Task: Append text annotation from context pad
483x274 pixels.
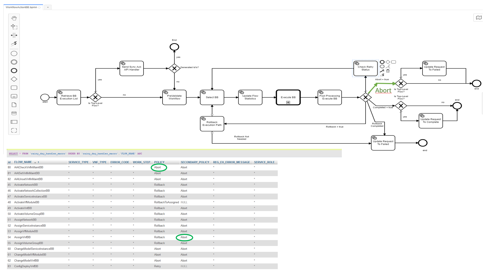Action: tap(388, 67)
